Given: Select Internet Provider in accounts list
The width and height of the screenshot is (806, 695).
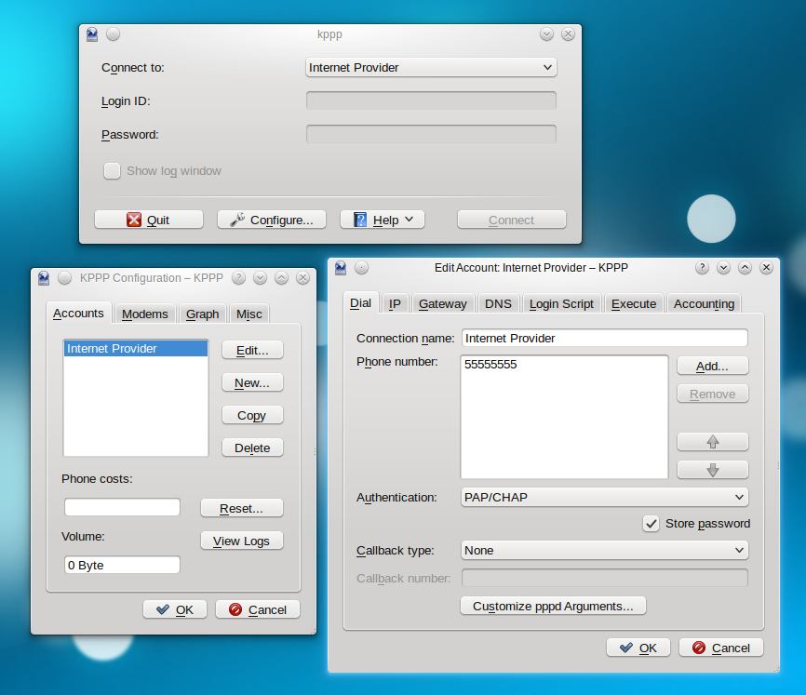Looking at the screenshot, I should (x=135, y=349).
